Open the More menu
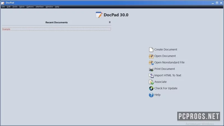 (22, 7)
